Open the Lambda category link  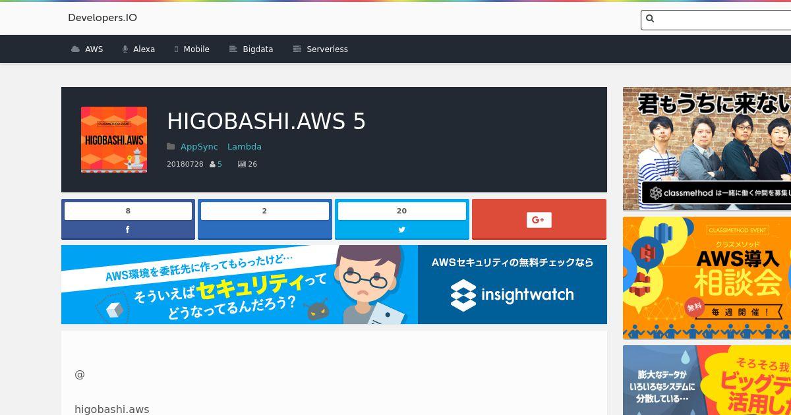[x=245, y=147]
